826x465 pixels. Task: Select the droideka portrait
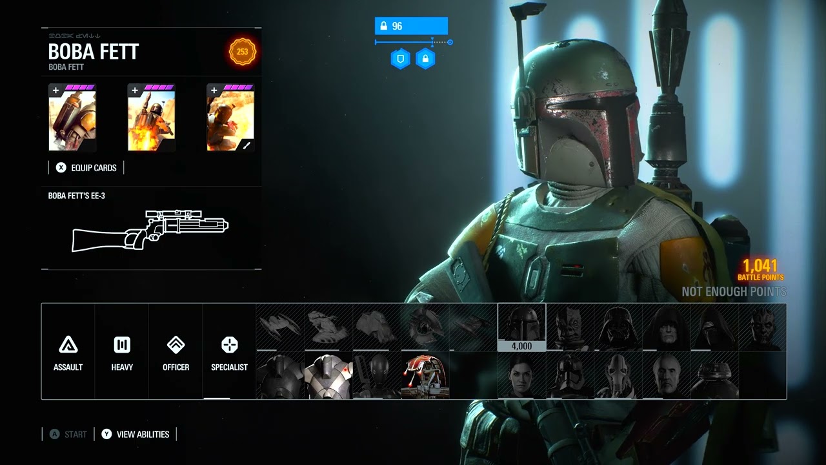pyautogui.click(x=425, y=376)
